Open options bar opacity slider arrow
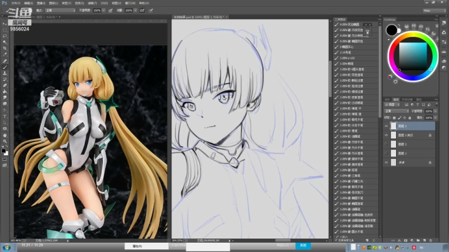The image size is (449, 252). [x=104, y=11]
